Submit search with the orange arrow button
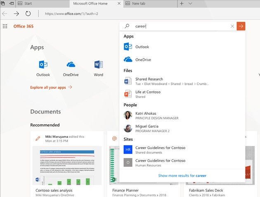260x197 pixels. 241,26
